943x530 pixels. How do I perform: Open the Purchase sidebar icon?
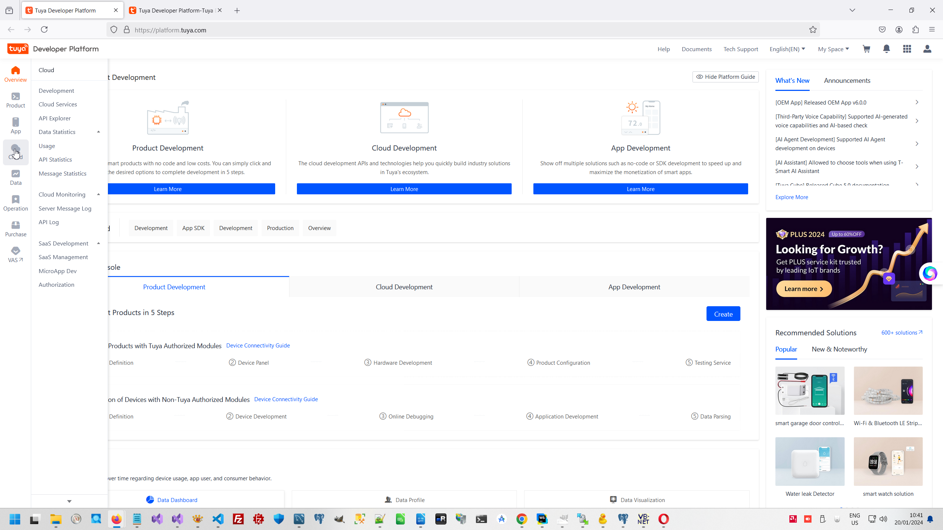(x=15, y=229)
